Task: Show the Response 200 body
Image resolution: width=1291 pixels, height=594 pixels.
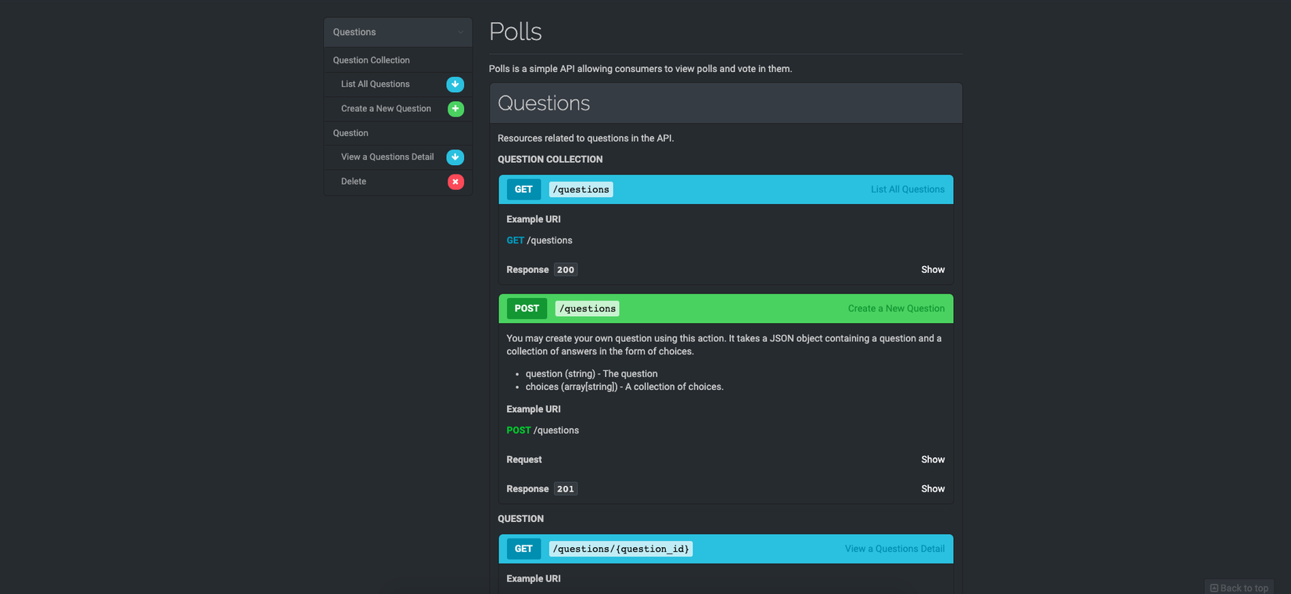Action: [933, 269]
